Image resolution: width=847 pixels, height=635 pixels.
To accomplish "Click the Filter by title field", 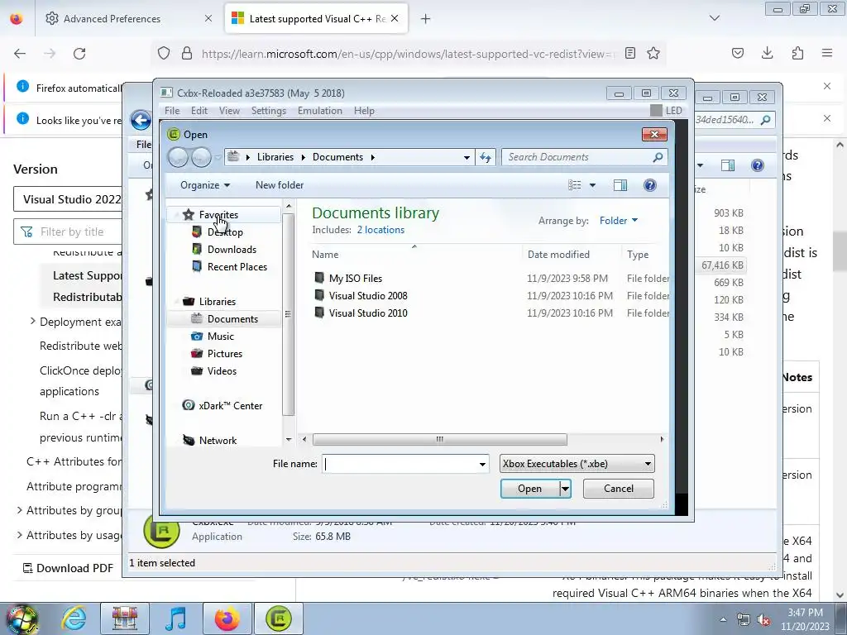I will pyautogui.click(x=68, y=232).
